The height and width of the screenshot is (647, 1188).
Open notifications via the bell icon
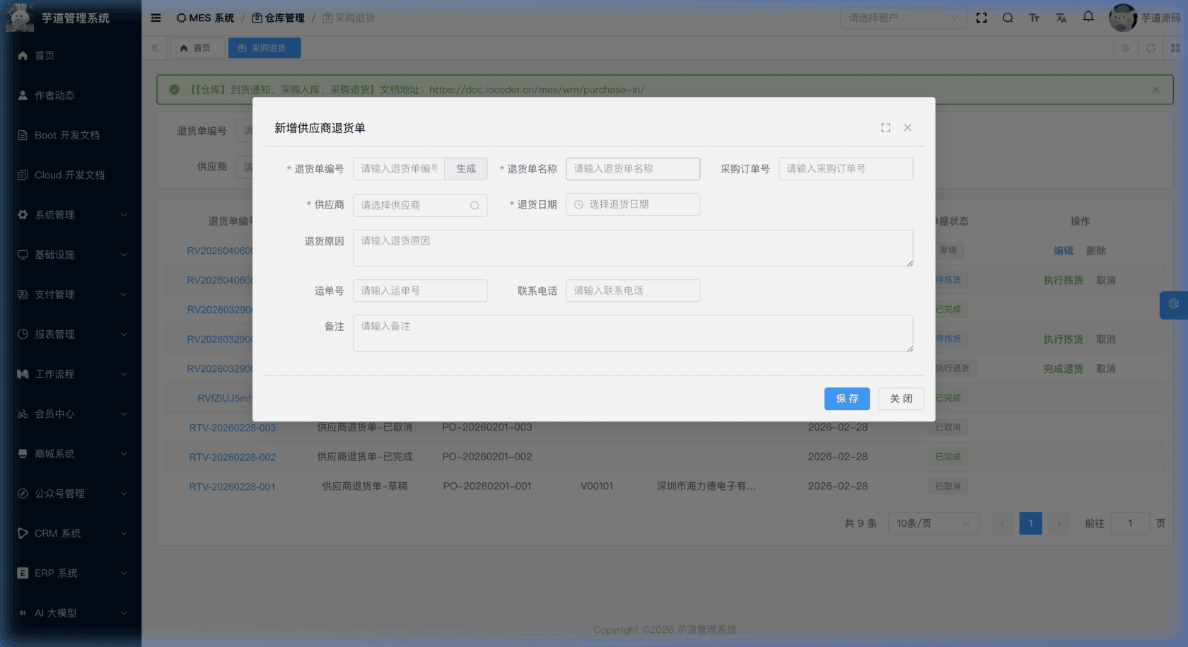pyautogui.click(x=1088, y=16)
